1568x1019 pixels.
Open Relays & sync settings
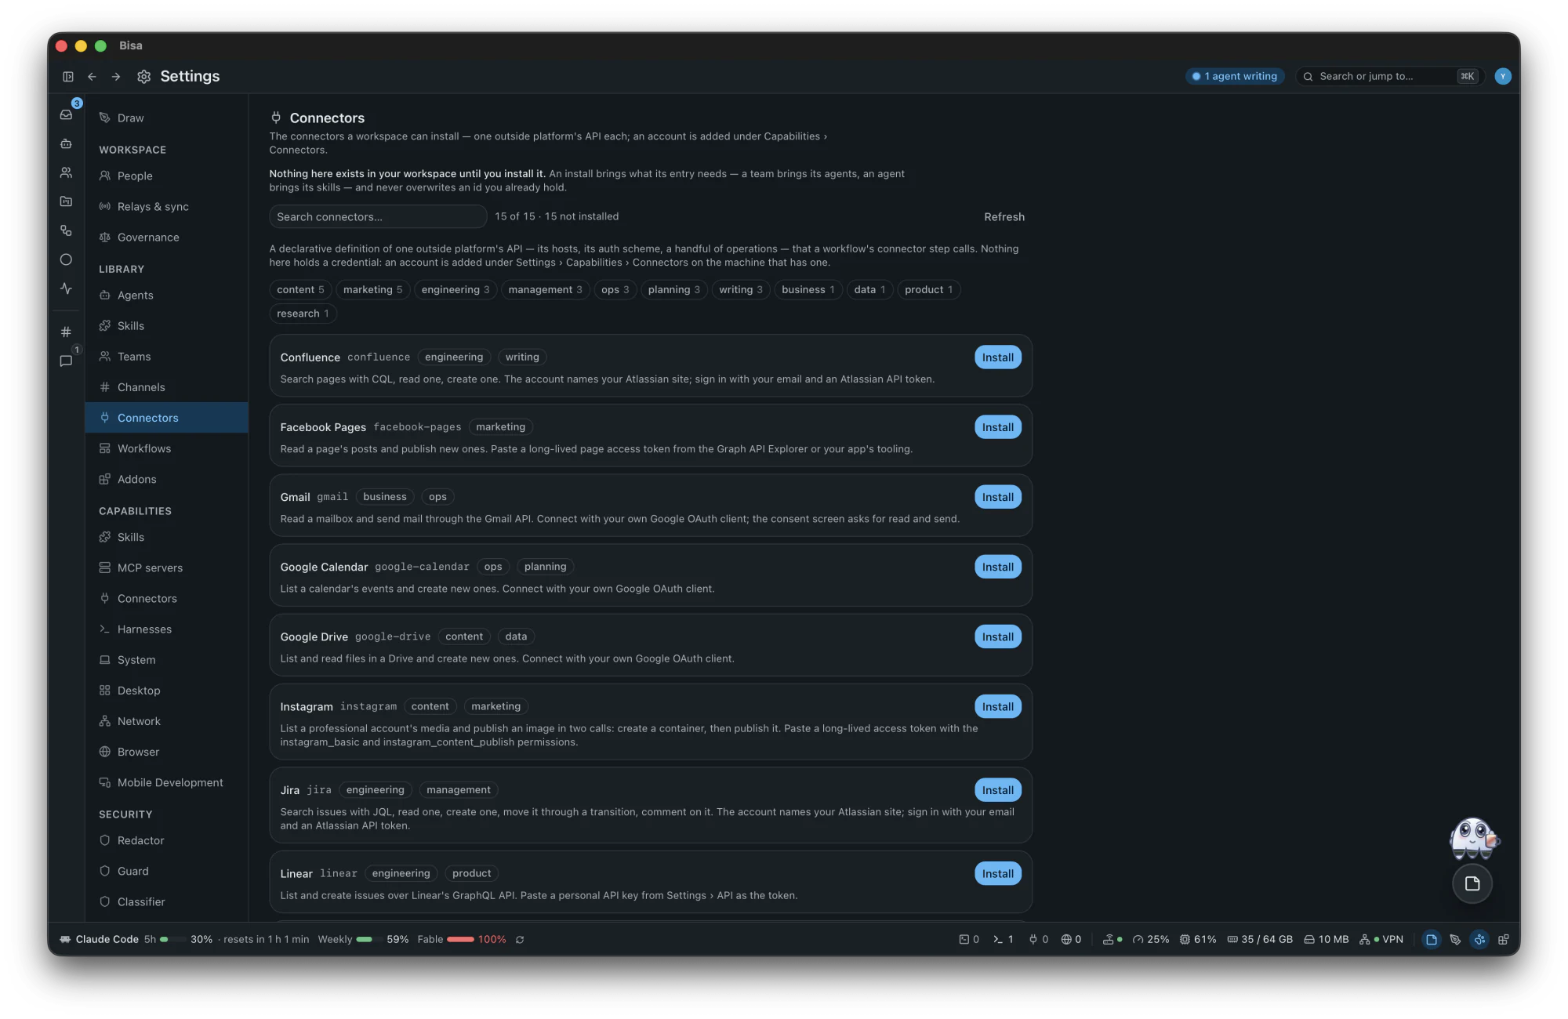[x=166, y=206]
